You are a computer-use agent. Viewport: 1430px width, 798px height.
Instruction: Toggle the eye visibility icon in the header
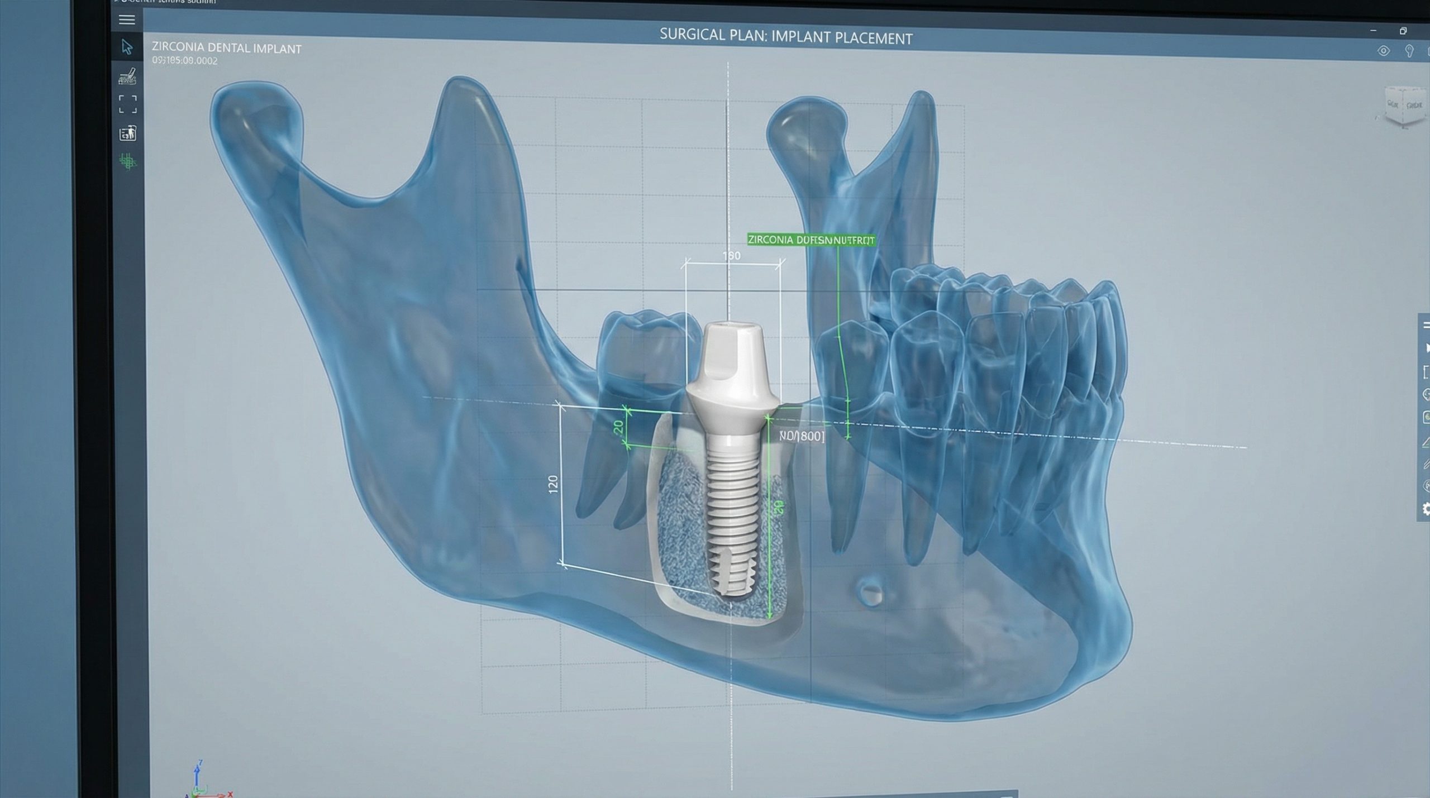pos(1383,51)
